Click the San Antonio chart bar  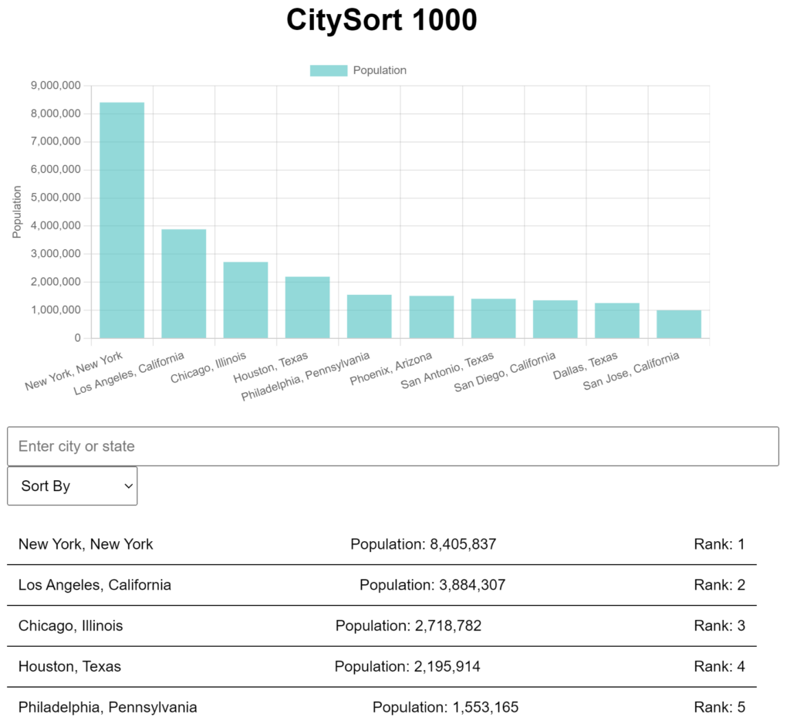click(493, 319)
